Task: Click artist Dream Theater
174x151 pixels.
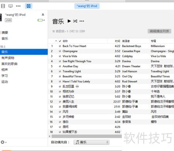Action: pyautogui.click(x=131, y=66)
